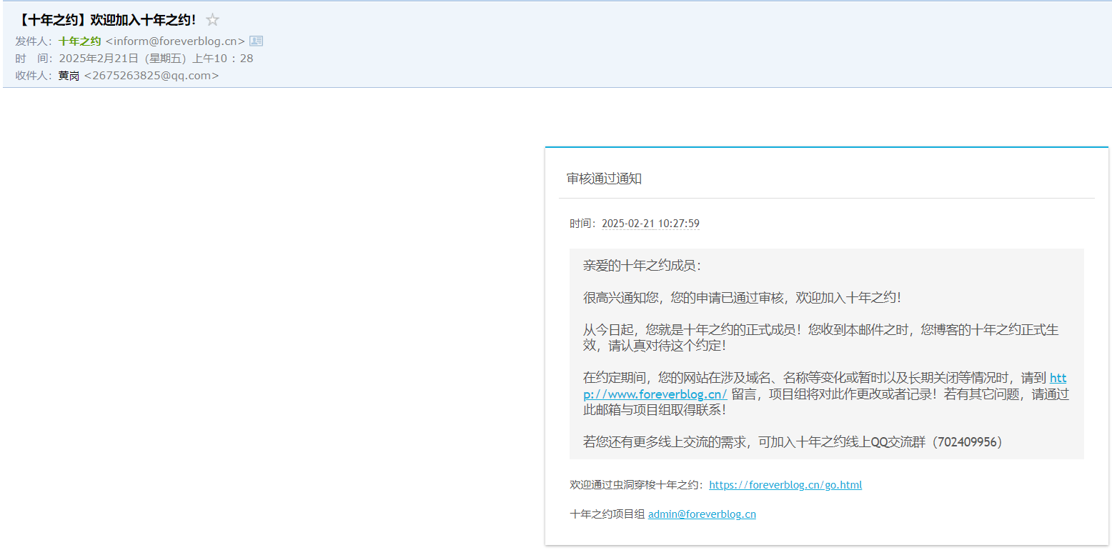The height and width of the screenshot is (550, 1112).
Task: Click sender address inform@foreverblog.cn
Action: coord(175,41)
